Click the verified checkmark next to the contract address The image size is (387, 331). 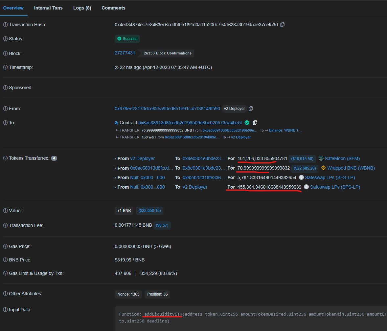pyautogui.click(x=247, y=122)
